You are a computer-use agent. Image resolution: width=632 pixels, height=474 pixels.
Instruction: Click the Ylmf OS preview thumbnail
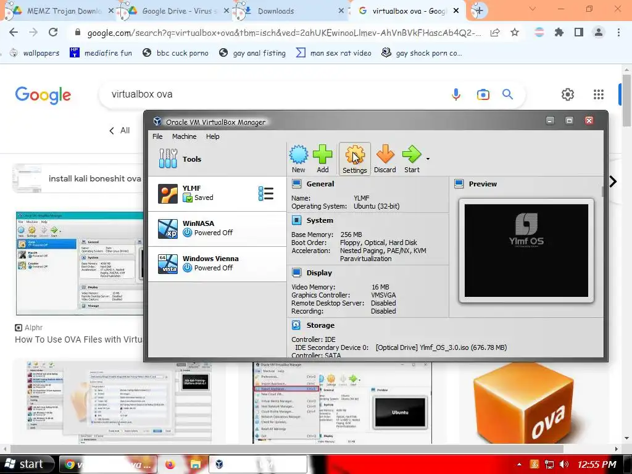pos(526,251)
